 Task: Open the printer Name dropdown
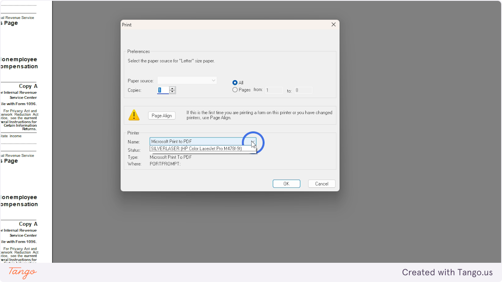pos(253,143)
